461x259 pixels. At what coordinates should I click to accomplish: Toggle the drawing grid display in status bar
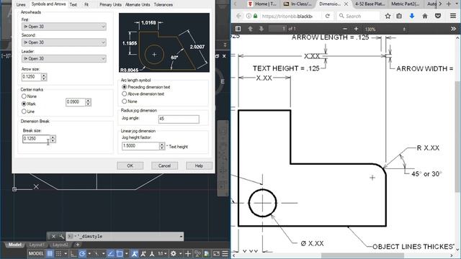pos(50,253)
